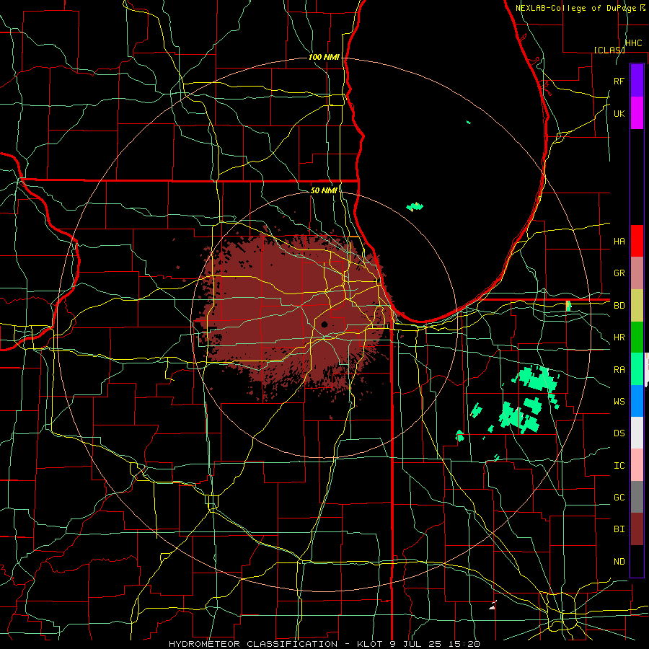Click the 100 NMI range ring label
649x649 pixels.
(x=324, y=57)
